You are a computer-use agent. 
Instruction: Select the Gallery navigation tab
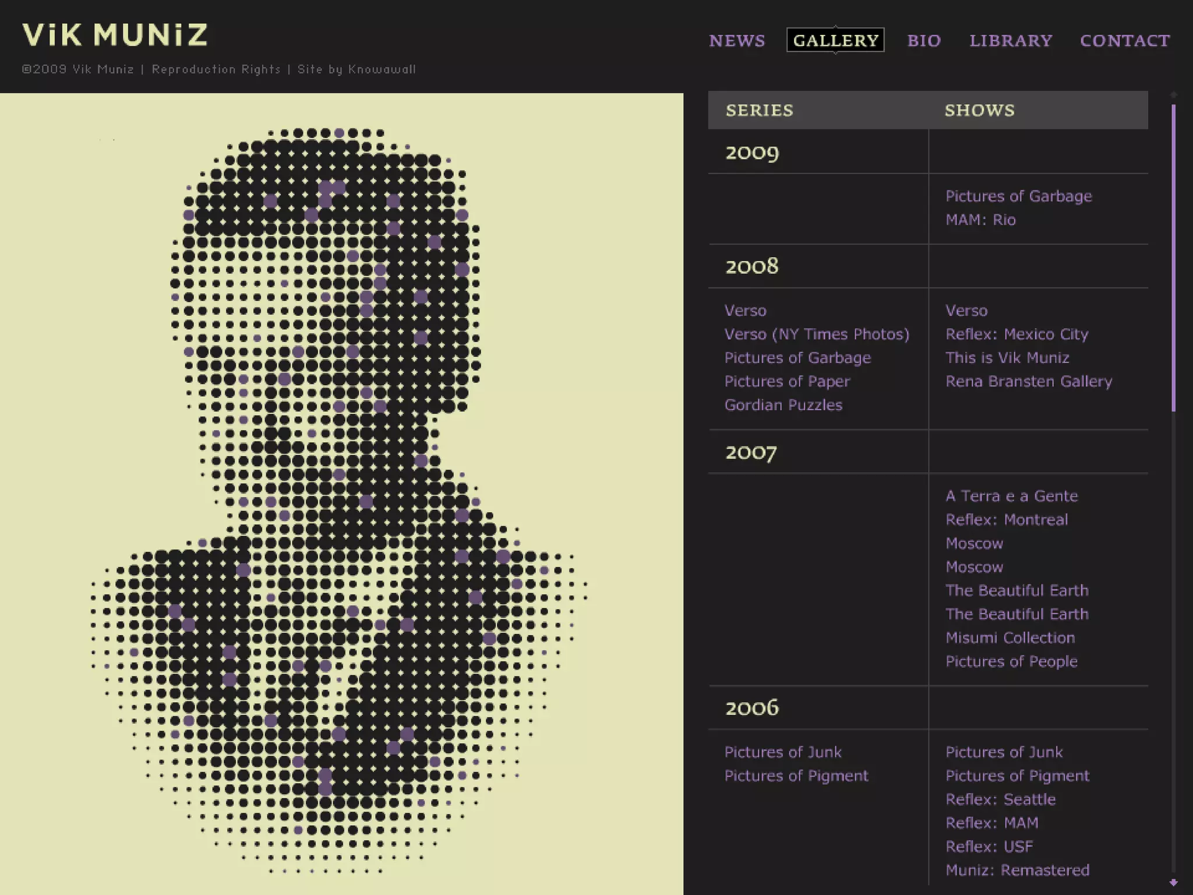835,40
